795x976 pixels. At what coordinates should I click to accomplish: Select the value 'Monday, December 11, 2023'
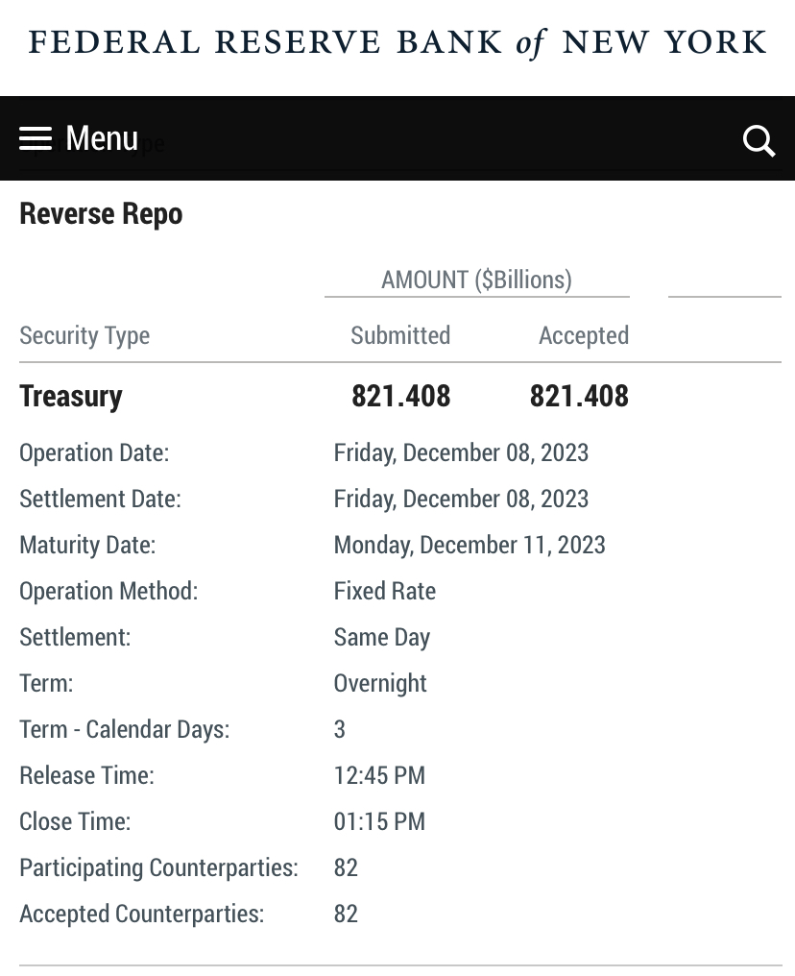pyautogui.click(x=470, y=546)
